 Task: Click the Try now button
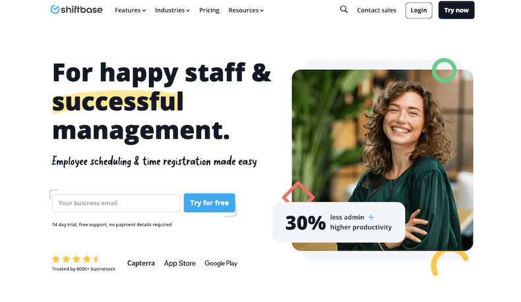[456, 11]
